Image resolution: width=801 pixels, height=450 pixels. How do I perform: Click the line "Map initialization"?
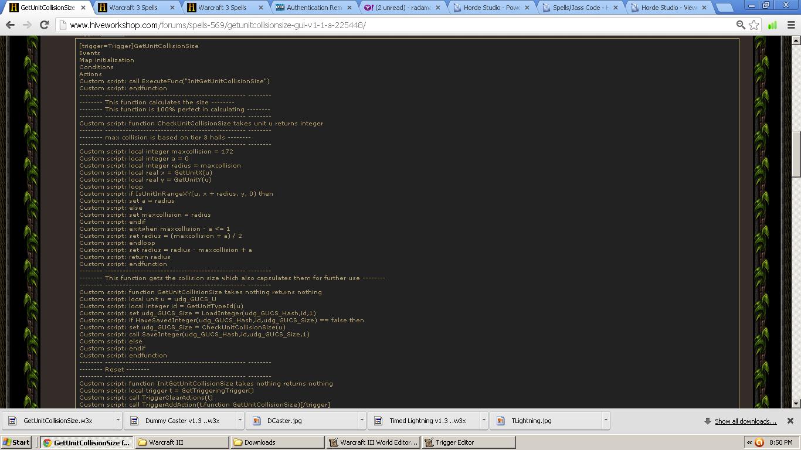pyautogui.click(x=107, y=60)
